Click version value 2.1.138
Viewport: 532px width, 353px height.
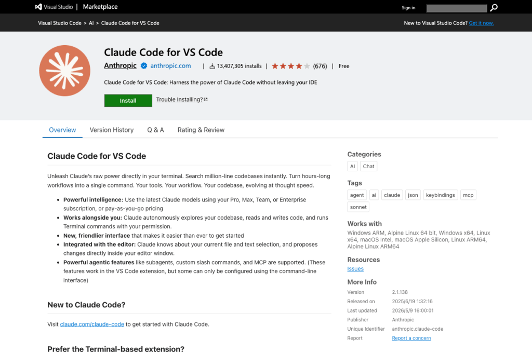click(400, 292)
